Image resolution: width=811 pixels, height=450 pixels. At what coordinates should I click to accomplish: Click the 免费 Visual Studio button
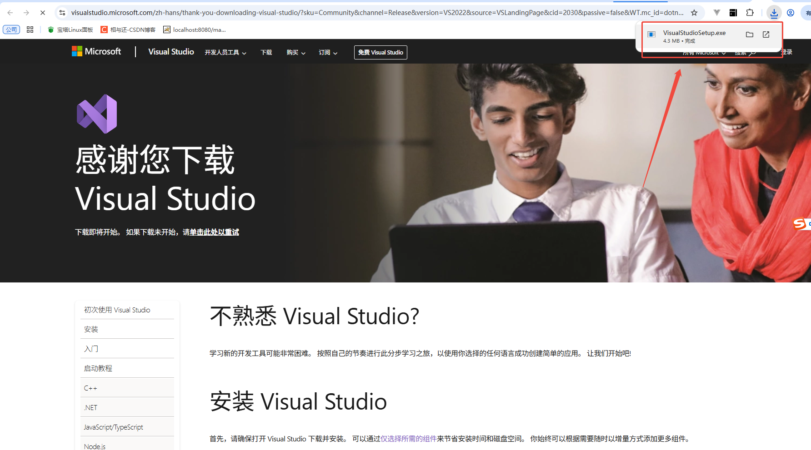380,52
